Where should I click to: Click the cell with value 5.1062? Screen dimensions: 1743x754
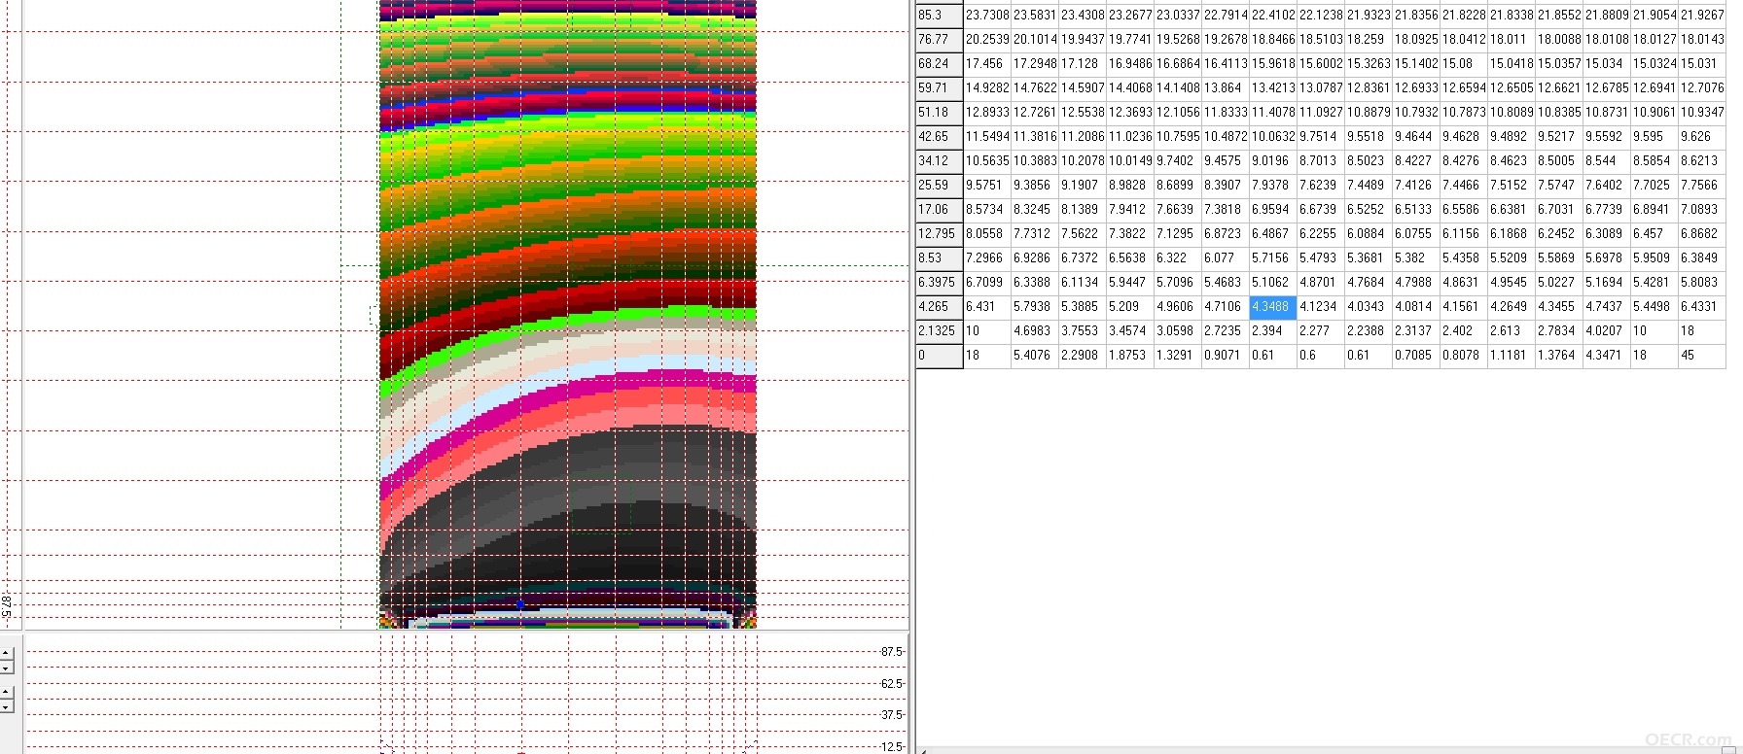coord(1273,283)
